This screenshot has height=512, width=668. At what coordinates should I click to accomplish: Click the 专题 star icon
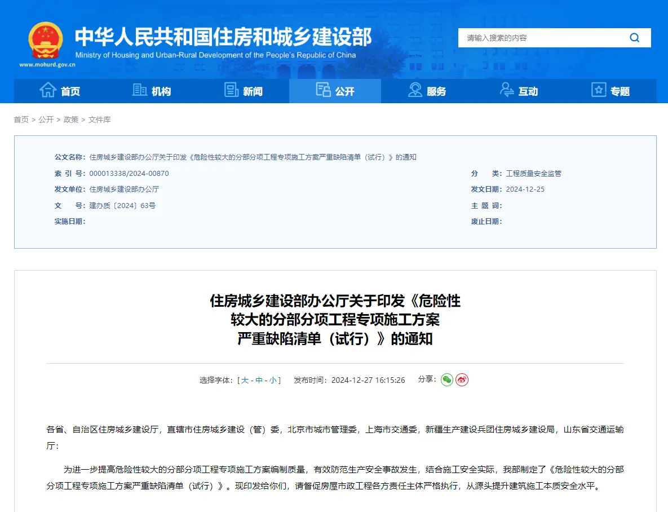pyautogui.click(x=599, y=90)
